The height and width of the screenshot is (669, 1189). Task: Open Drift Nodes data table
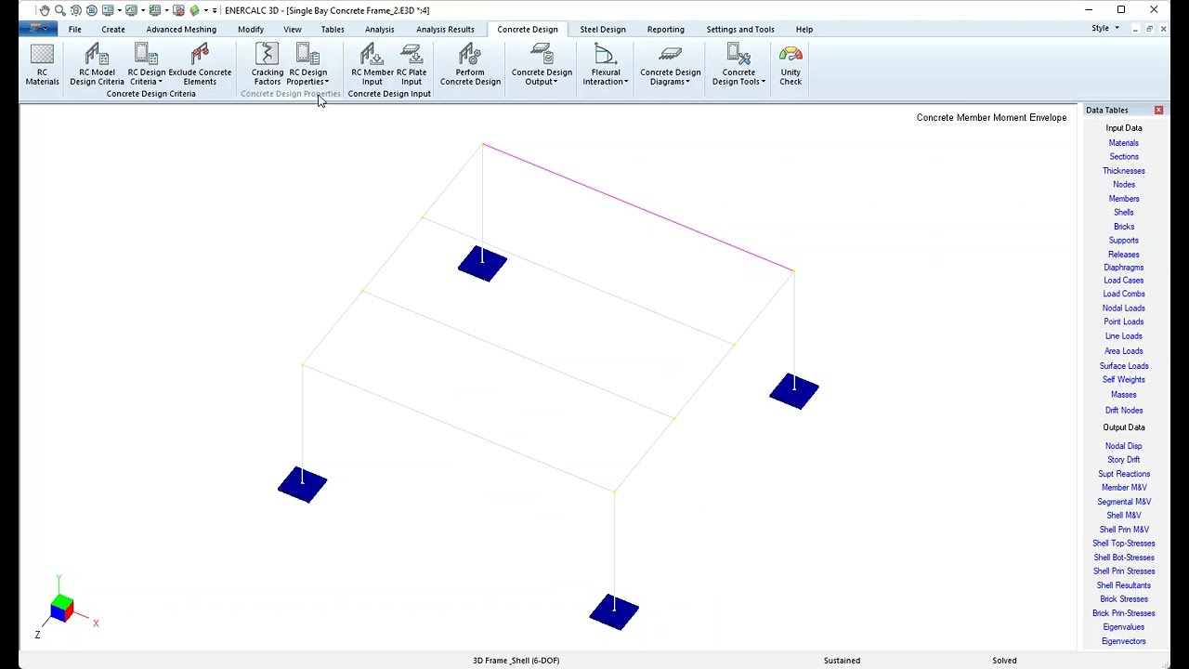coord(1123,411)
